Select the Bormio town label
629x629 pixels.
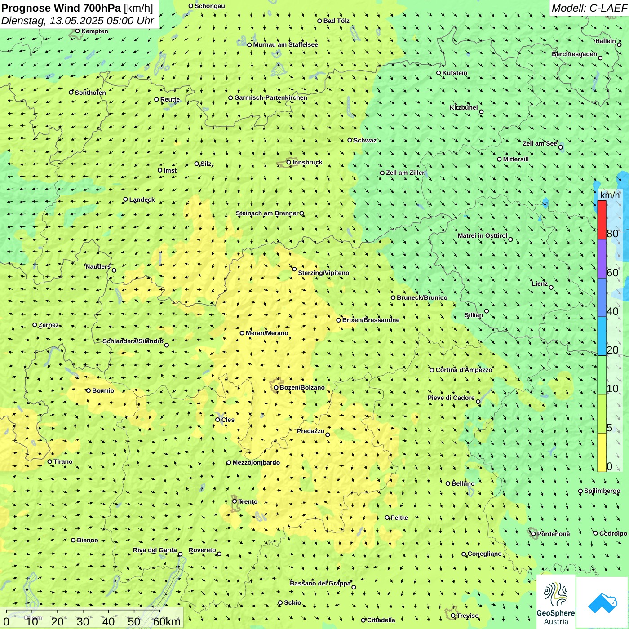tap(103, 390)
